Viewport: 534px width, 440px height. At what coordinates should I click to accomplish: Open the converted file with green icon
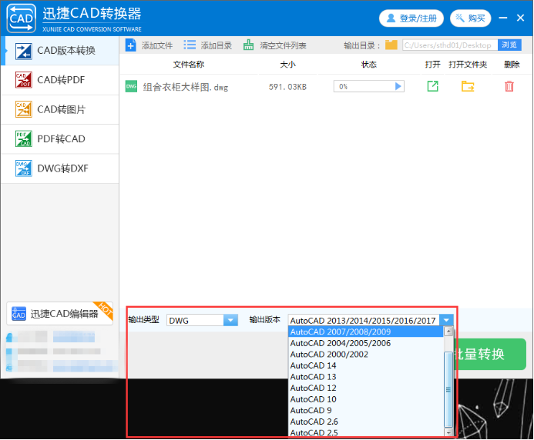tap(432, 87)
